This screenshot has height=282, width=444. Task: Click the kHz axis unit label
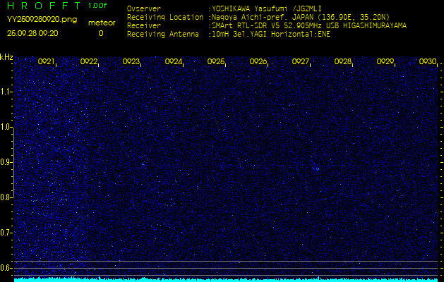[6, 57]
